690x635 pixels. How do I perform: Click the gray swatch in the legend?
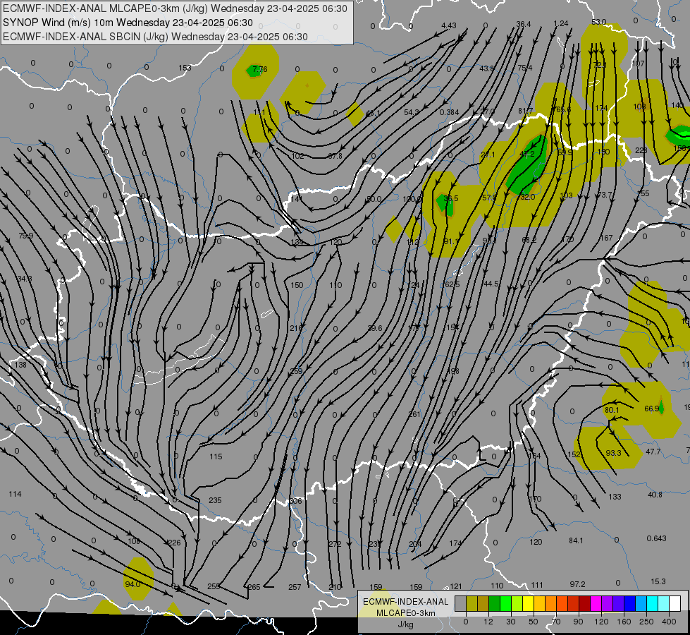(460, 604)
